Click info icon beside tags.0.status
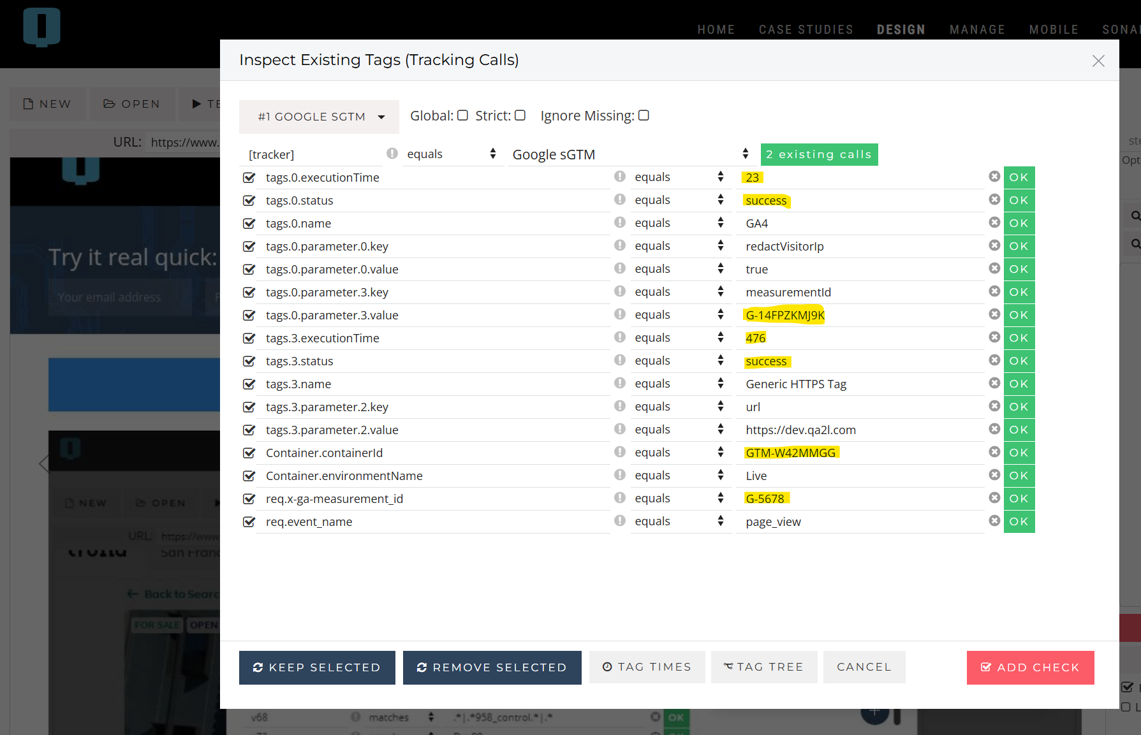 (619, 200)
